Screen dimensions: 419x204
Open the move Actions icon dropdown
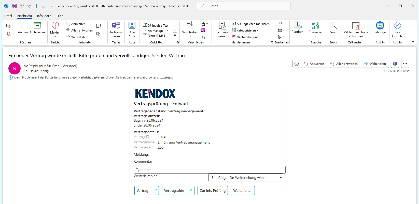(x=204, y=37)
